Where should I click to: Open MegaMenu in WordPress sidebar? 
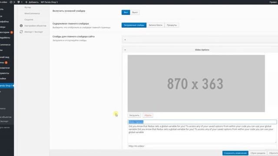coord(5,38)
